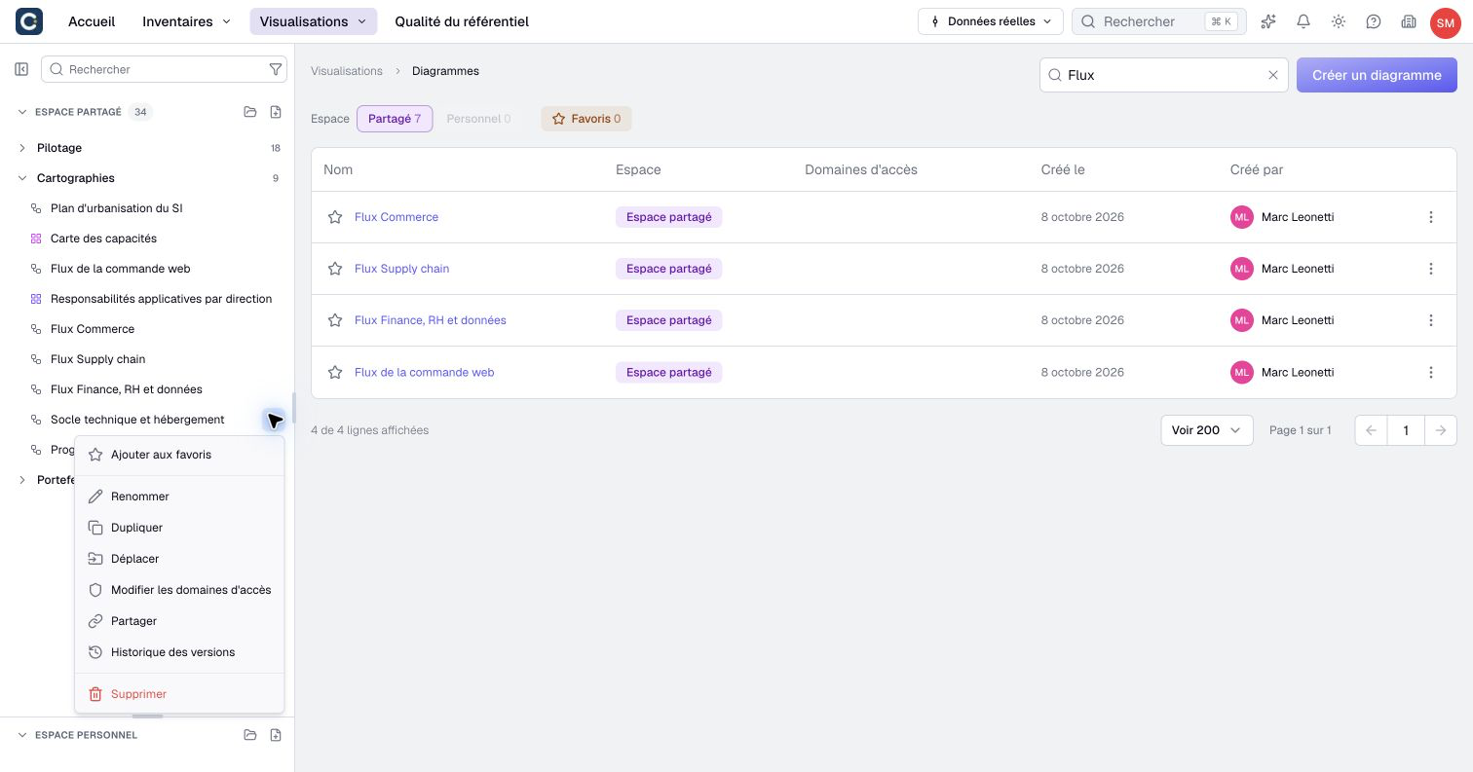Create new folder in Espace partagé
1473x772 pixels.
[x=250, y=112]
